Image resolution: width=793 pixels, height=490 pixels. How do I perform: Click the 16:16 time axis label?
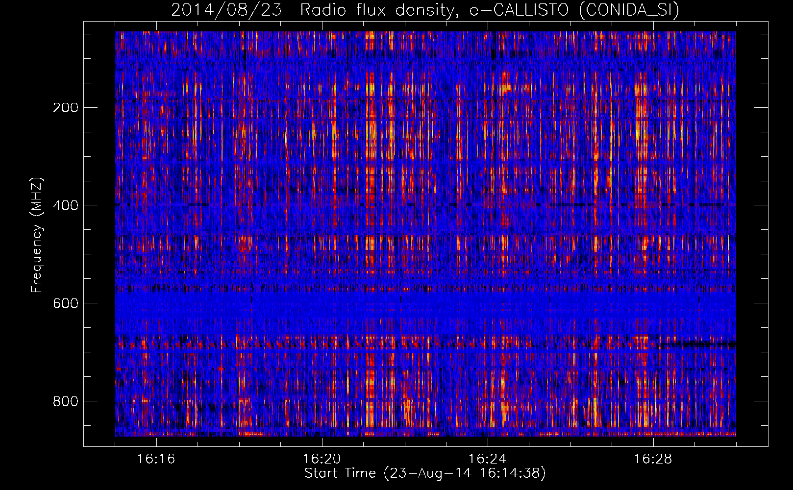156,459
